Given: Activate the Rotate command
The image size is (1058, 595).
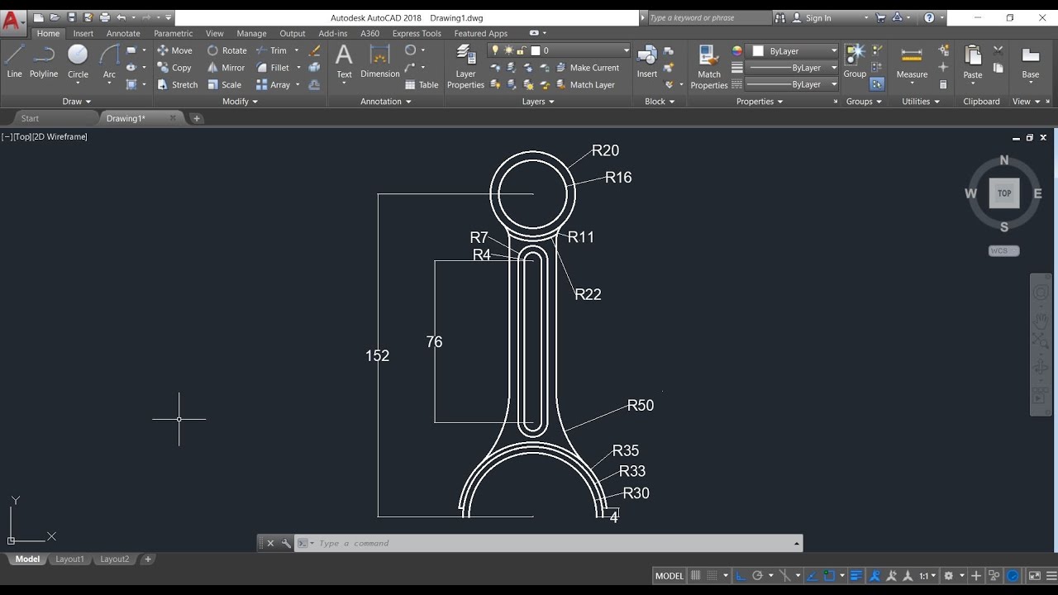Looking at the screenshot, I should click(227, 50).
